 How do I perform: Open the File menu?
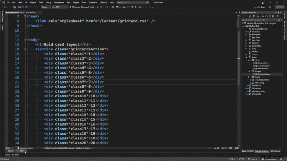tap(8, 3)
